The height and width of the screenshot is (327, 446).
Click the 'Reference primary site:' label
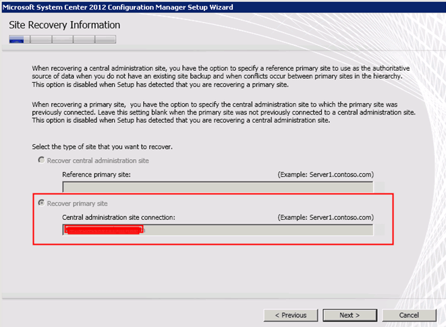[96, 175]
